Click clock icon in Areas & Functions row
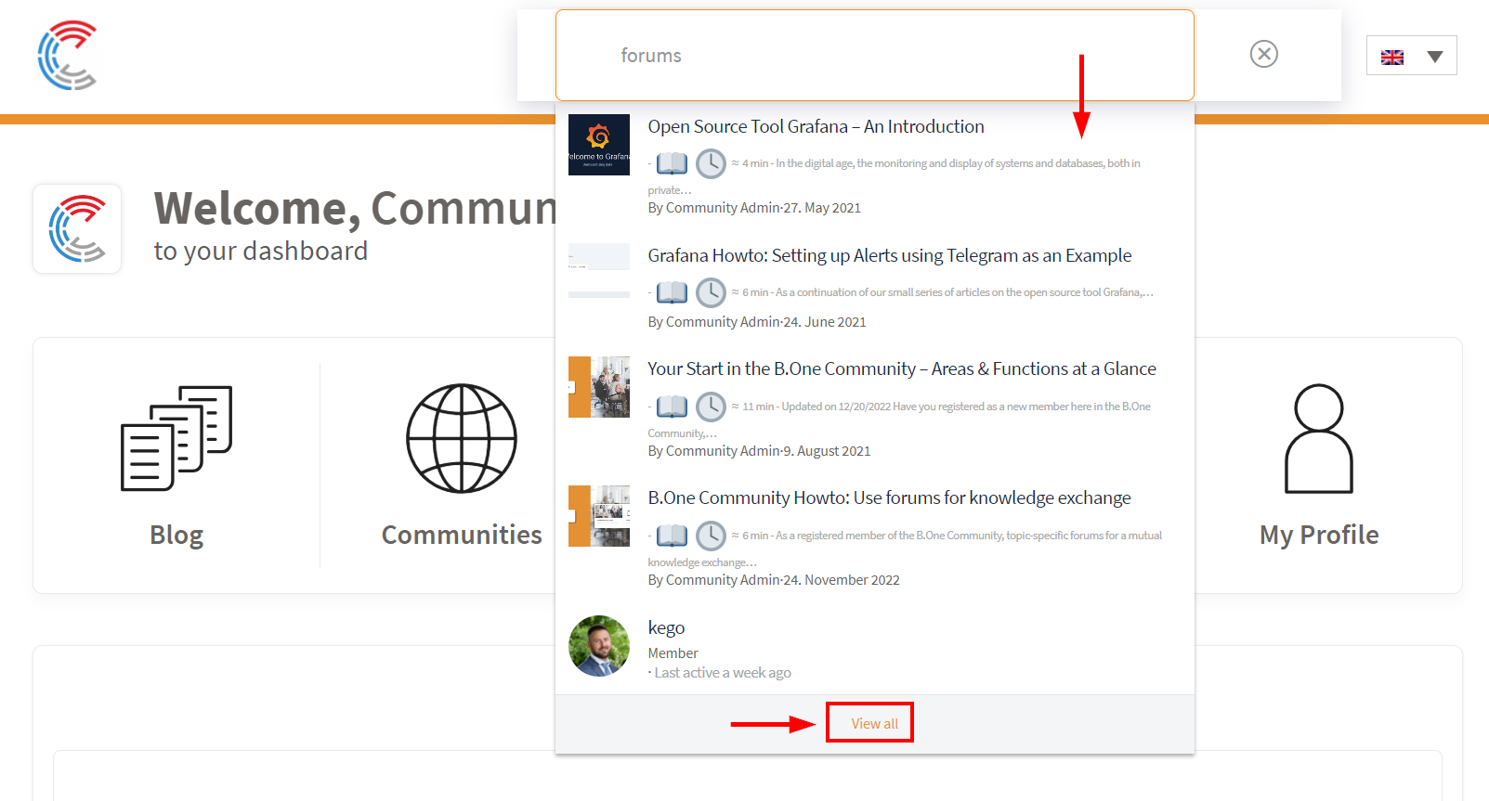This screenshot has width=1489, height=801. coord(711,407)
